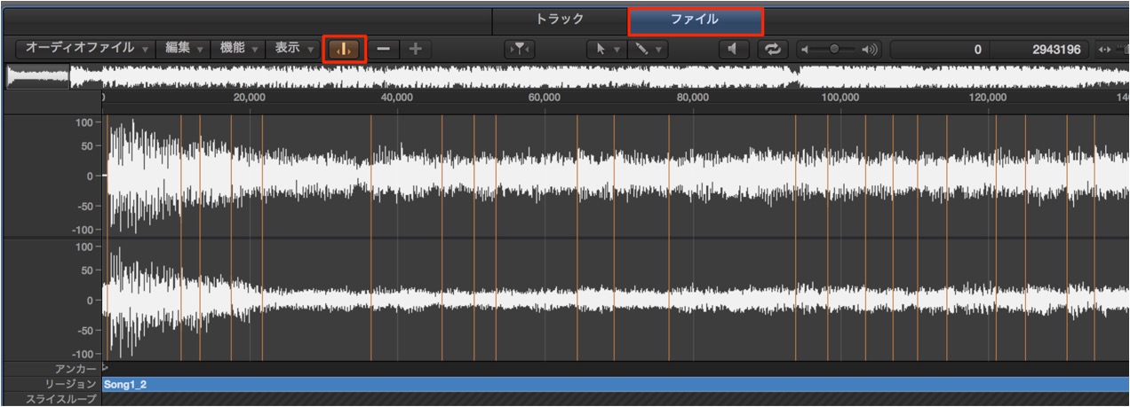
Task: Click the overview's highlighted visible section
Action: tap(38, 77)
